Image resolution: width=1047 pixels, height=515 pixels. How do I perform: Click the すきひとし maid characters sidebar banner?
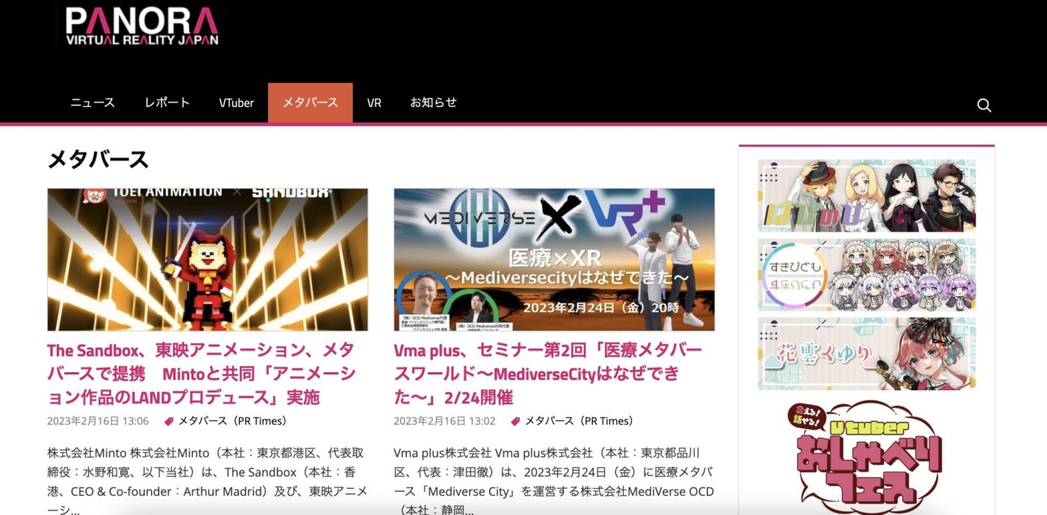coord(867,274)
